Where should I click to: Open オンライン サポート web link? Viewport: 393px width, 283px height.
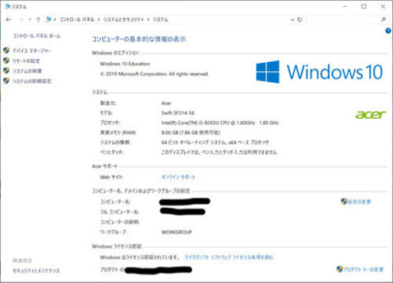[178, 177]
